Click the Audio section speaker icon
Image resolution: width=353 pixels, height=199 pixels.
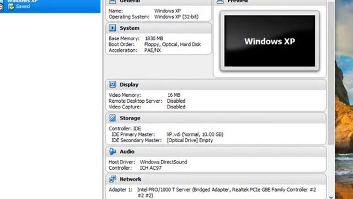(x=113, y=151)
